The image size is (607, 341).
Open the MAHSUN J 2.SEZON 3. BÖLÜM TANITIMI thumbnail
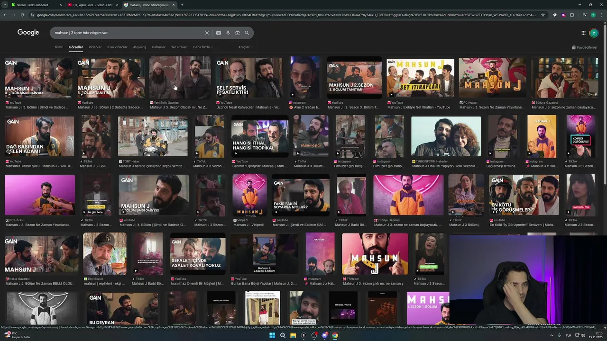(x=354, y=78)
